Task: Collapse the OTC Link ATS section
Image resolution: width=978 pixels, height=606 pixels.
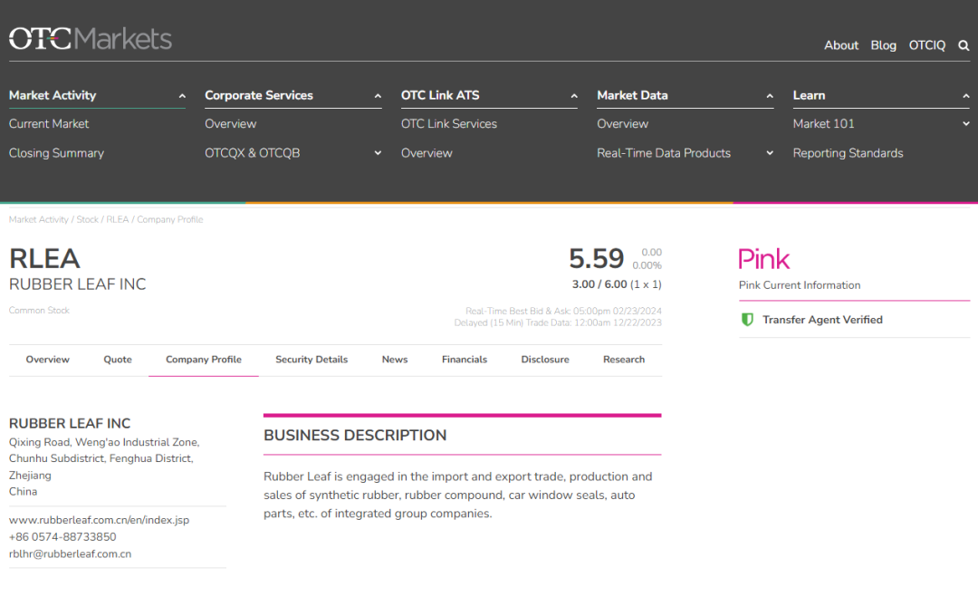Action: (574, 96)
